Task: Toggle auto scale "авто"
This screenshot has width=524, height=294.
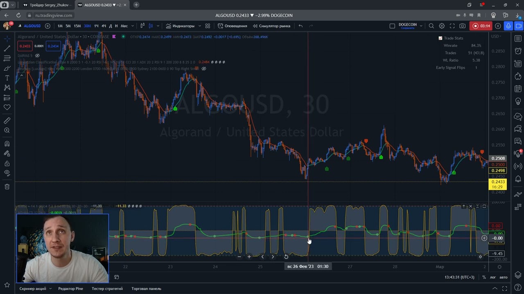Action: pyautogui.click(x=504, y=277)
